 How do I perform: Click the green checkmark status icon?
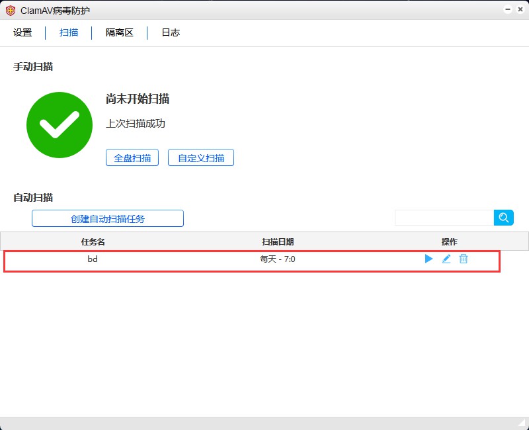point(60,125)
